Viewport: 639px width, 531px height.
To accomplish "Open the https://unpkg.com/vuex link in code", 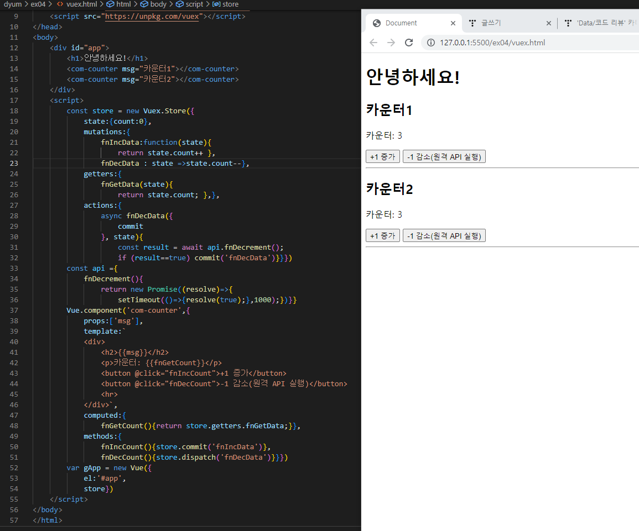I will pyautogui.click(x=152, y=16).
